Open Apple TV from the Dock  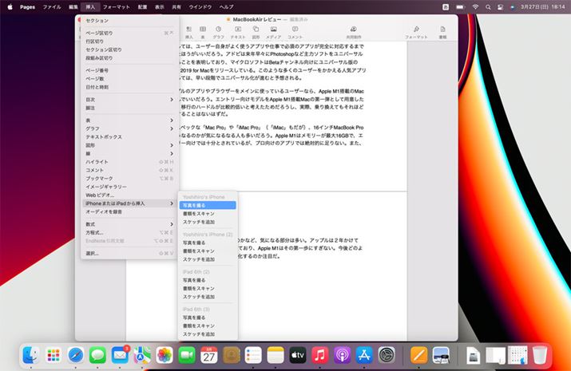(x=298, y=355)
